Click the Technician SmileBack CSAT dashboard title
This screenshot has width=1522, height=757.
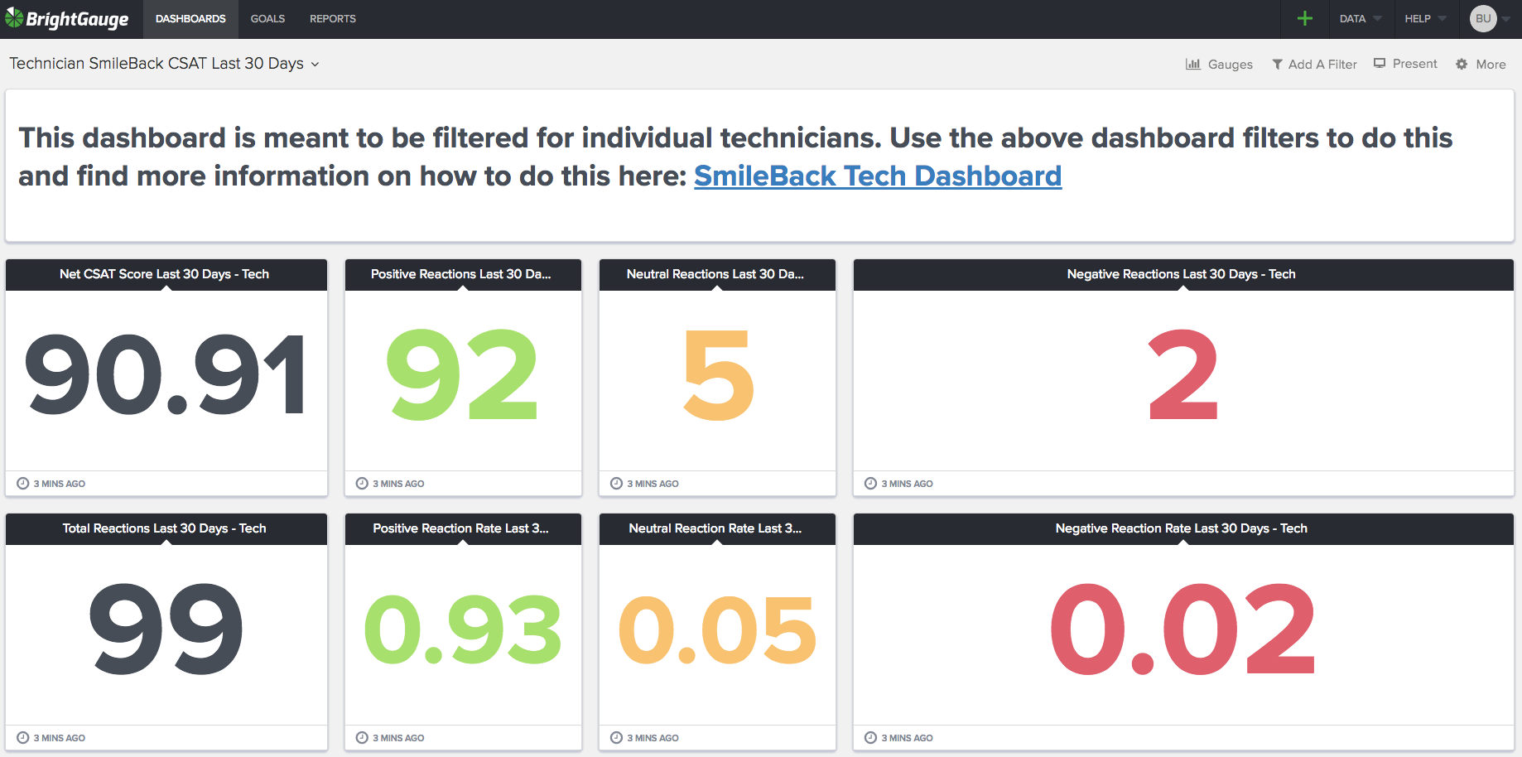click(x=157, y=64)
